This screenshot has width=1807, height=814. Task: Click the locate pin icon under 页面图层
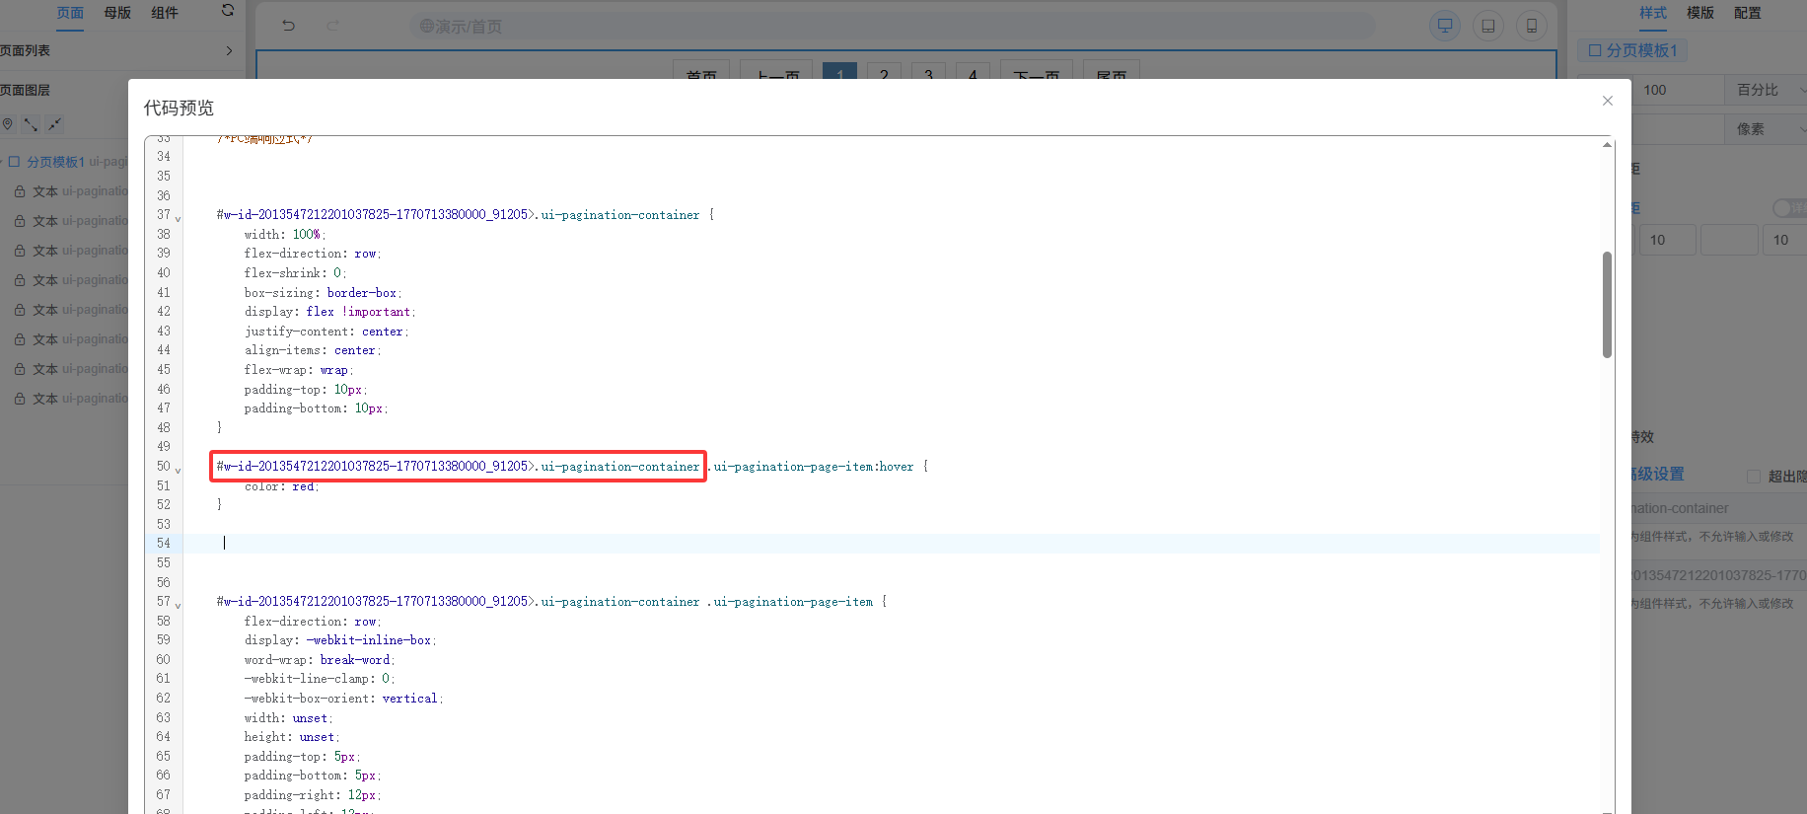[x=8, y=124]
